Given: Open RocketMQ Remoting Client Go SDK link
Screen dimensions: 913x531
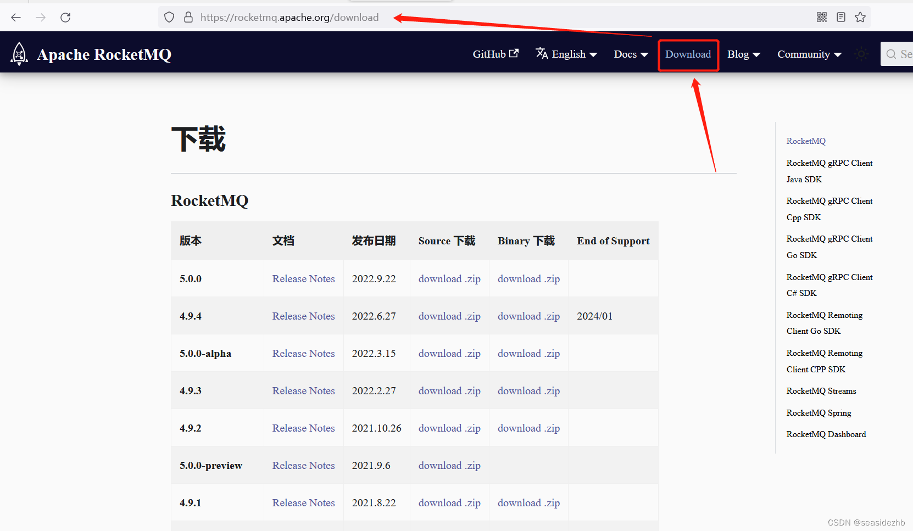Looking at the screenshot, I should pos(825,323).
